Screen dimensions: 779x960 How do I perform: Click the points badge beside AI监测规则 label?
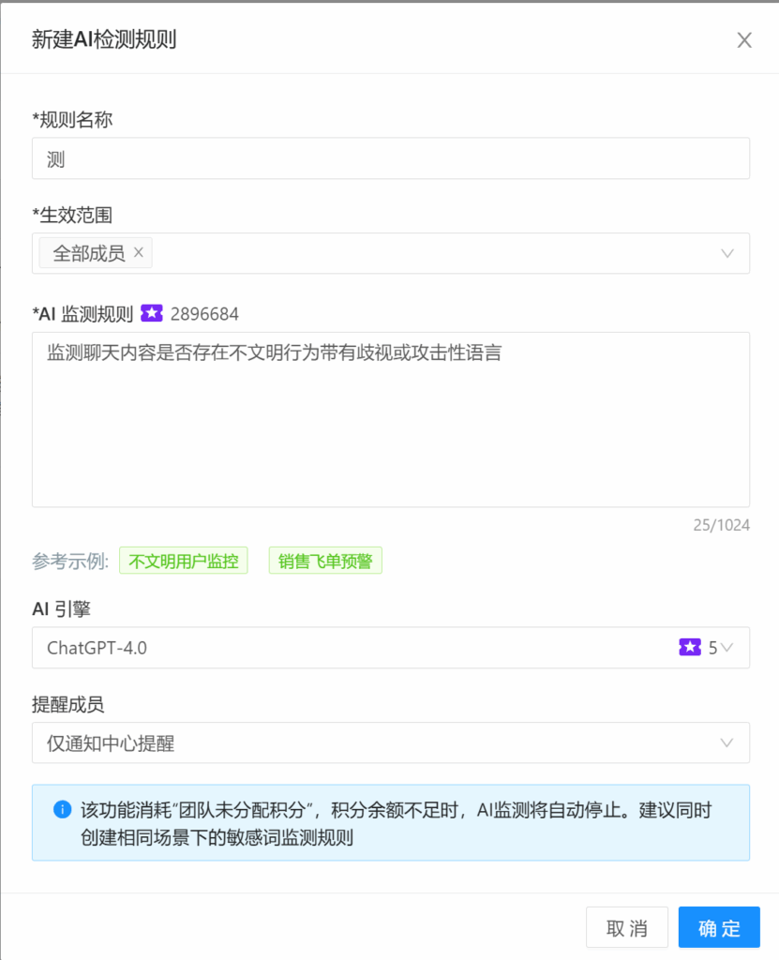[152, 313]
